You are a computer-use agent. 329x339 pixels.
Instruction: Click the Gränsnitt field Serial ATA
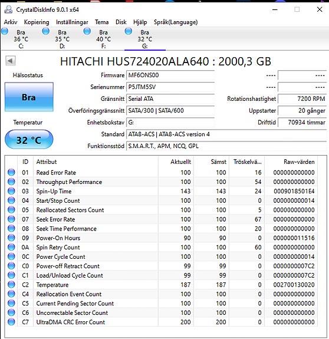[170, 99]
